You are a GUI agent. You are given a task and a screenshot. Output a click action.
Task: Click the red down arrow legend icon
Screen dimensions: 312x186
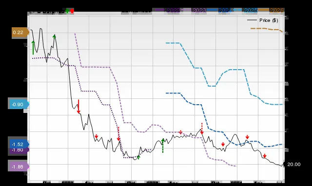click(x=72, y=11)
